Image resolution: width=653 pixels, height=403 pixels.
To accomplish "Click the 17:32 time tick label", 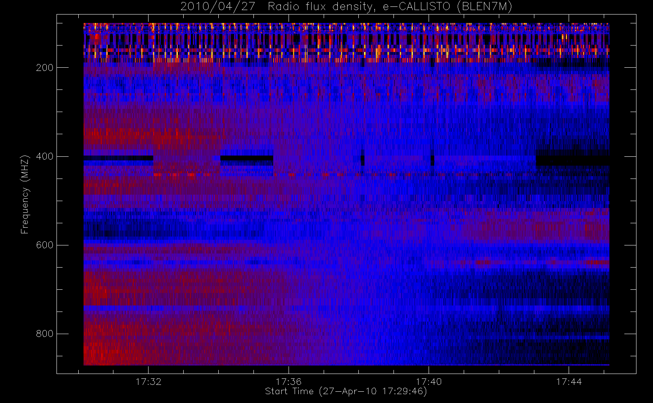I will click(148, 382).
